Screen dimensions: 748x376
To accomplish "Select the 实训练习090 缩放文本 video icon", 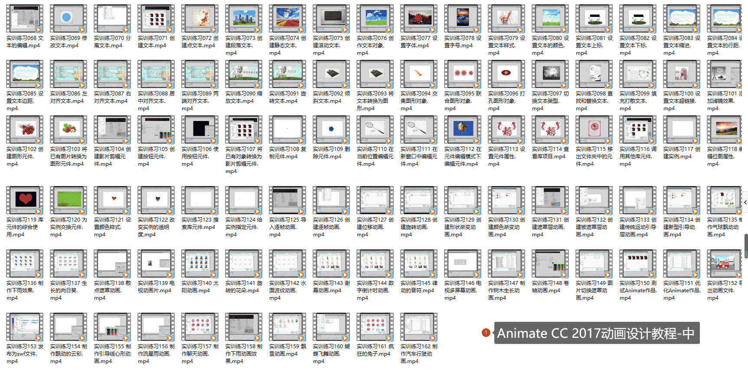I will pos(244,75).
